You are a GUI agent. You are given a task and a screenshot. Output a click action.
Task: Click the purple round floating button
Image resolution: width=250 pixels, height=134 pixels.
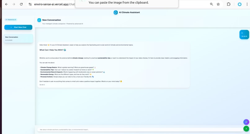click(246, 122)
